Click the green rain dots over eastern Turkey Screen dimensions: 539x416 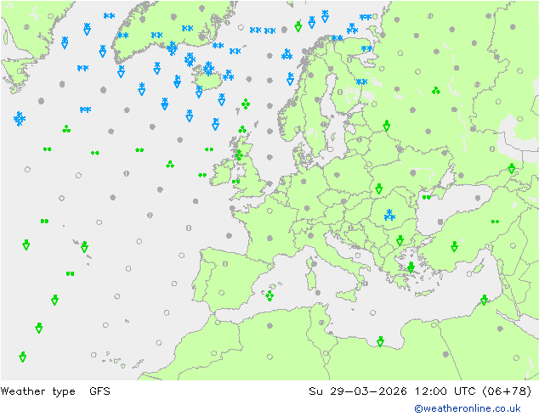495,222
